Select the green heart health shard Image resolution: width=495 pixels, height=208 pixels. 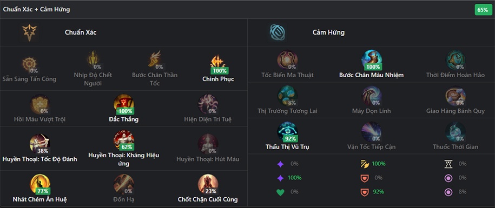(280, 192)
